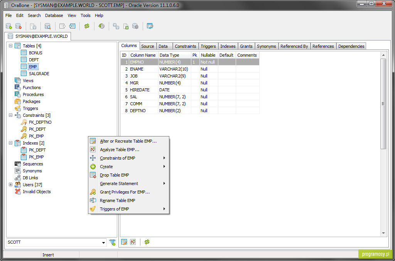The height and width of the screenshot is (261, 395).
Task: Click the Procedures node icon in tree
Action: click(x=18, y=94)
